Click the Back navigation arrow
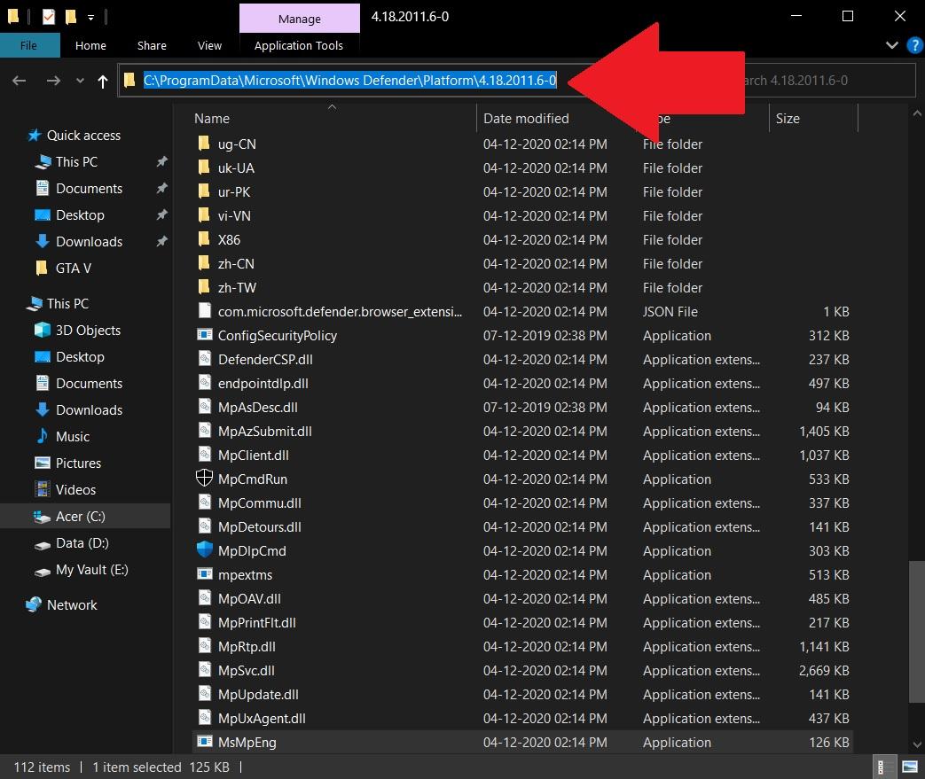 pos(19,81)
